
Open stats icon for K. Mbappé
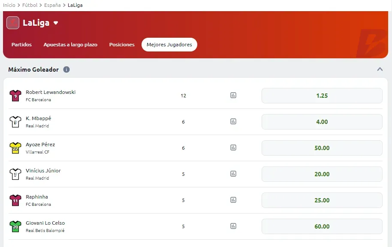[x=233, y=121]
